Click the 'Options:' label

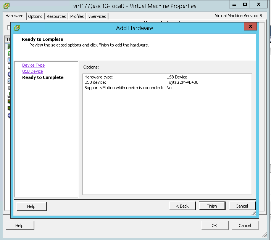91,67
